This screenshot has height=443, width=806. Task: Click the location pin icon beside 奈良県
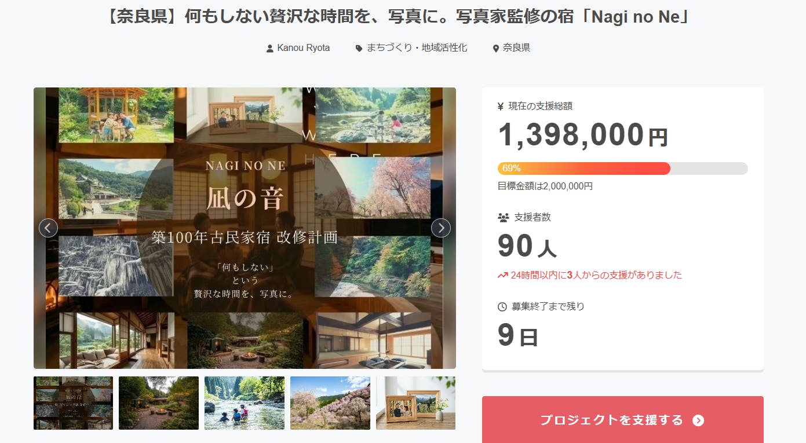tap(495, 49)
